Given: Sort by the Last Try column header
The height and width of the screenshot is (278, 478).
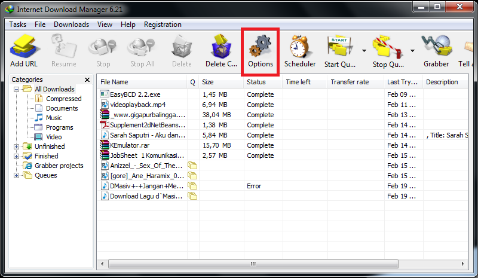Looking at the screenshot, I should click(x=404, y=82).
